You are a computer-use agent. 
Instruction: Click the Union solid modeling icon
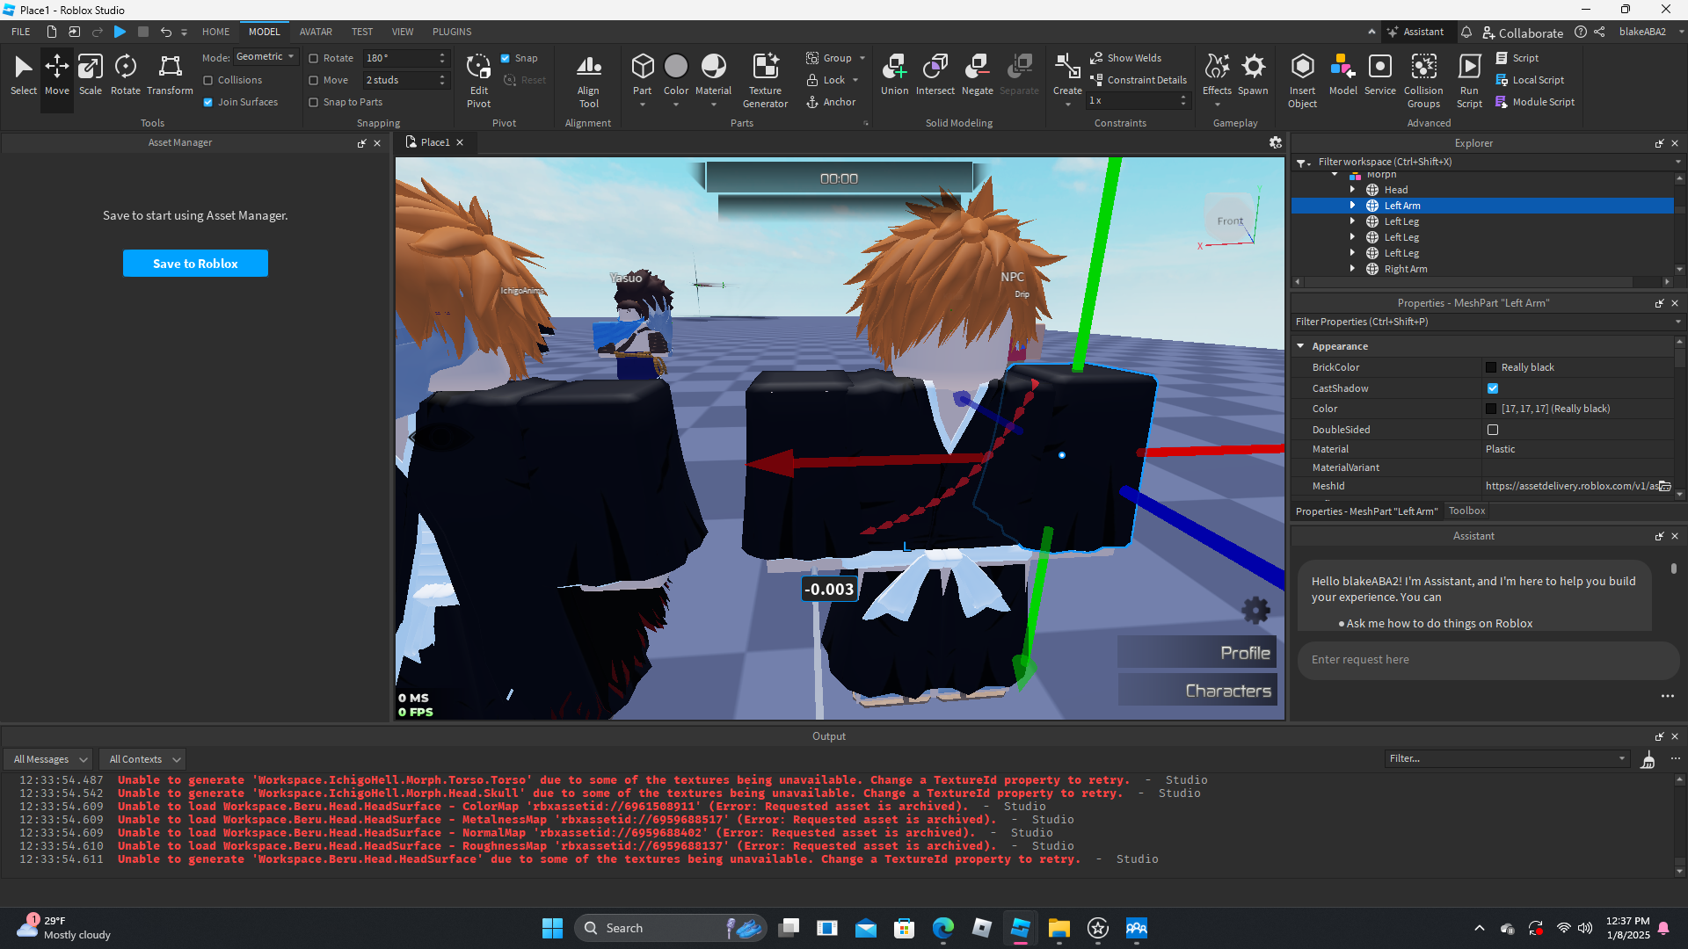tap(894, 74)
